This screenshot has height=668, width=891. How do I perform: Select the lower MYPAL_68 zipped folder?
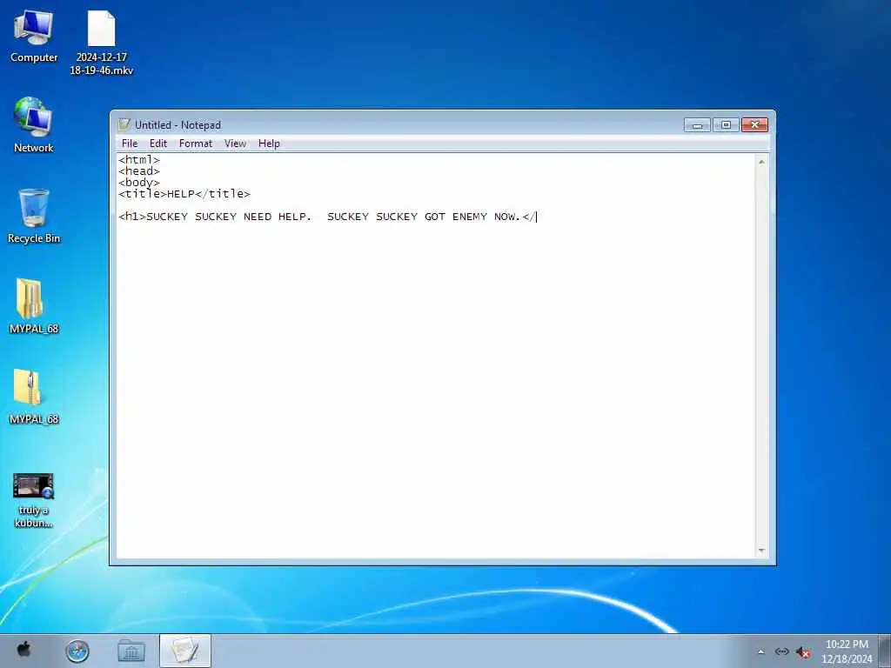[34, 397]
